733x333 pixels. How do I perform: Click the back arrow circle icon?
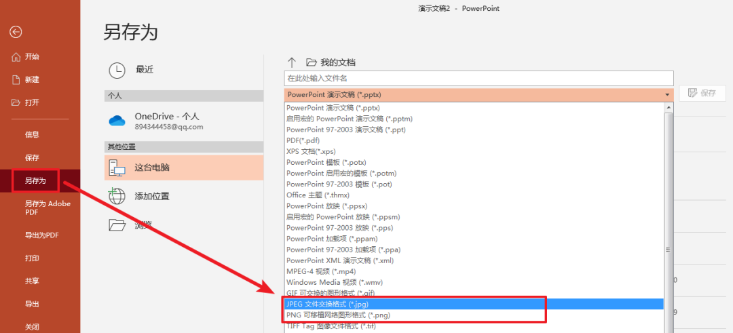coord(16,32)
